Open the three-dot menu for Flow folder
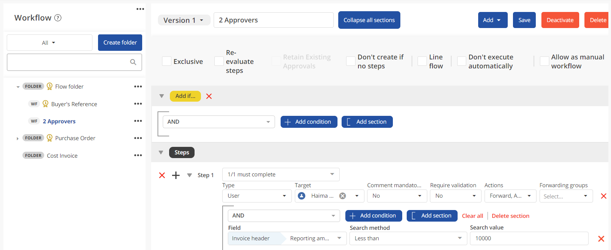This screenshot has height=250, width=611. [x=138, y=86]
